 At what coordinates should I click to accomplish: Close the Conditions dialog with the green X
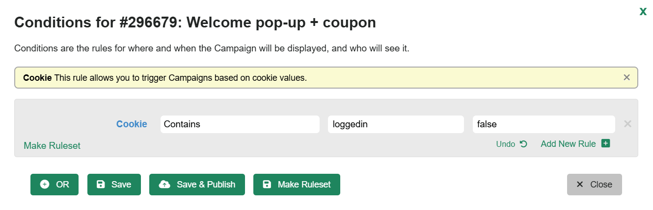(x=643, y=12)
